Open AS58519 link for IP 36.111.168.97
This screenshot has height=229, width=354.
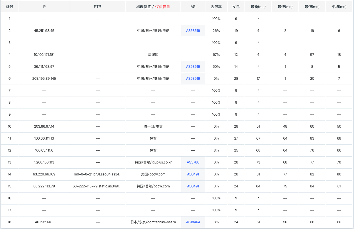(x=193, y=67)
